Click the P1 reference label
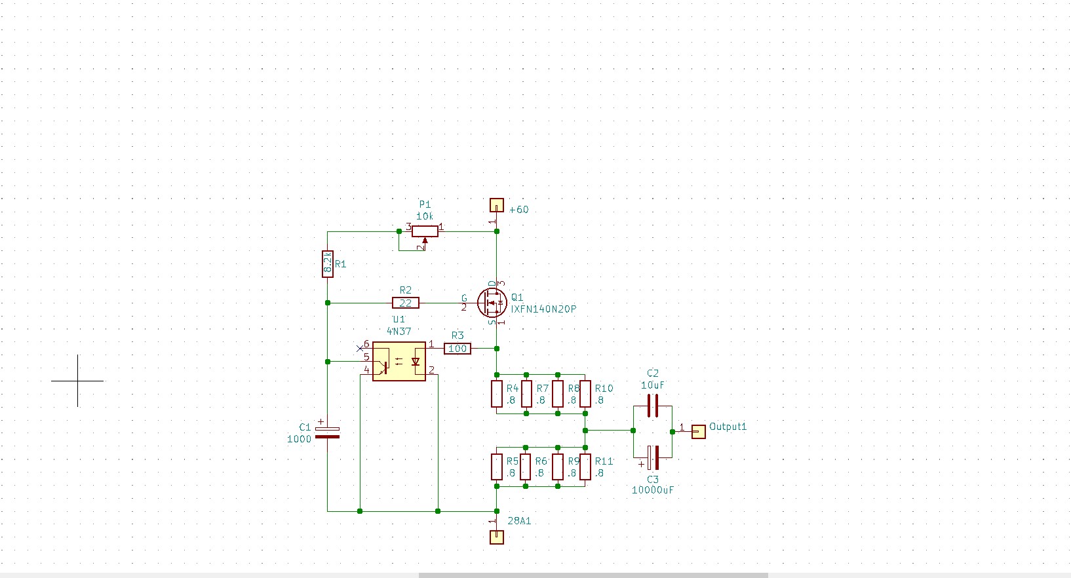This screenshot has width=1071, height=578. click(x=425, y=204)
